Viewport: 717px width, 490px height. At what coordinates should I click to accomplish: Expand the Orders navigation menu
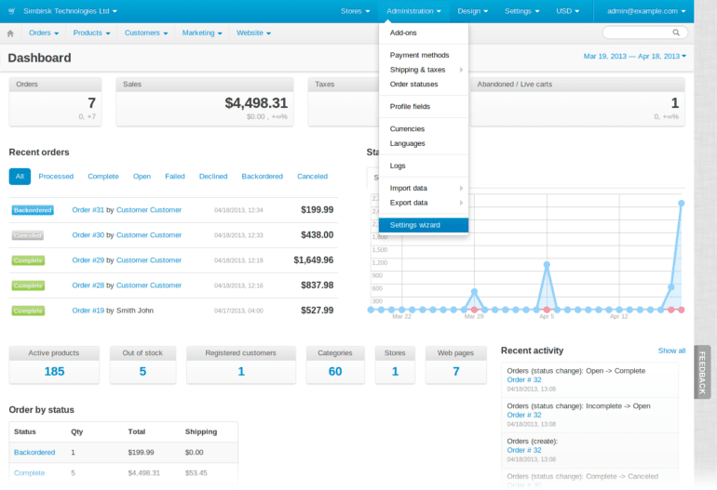pos(44,33)
